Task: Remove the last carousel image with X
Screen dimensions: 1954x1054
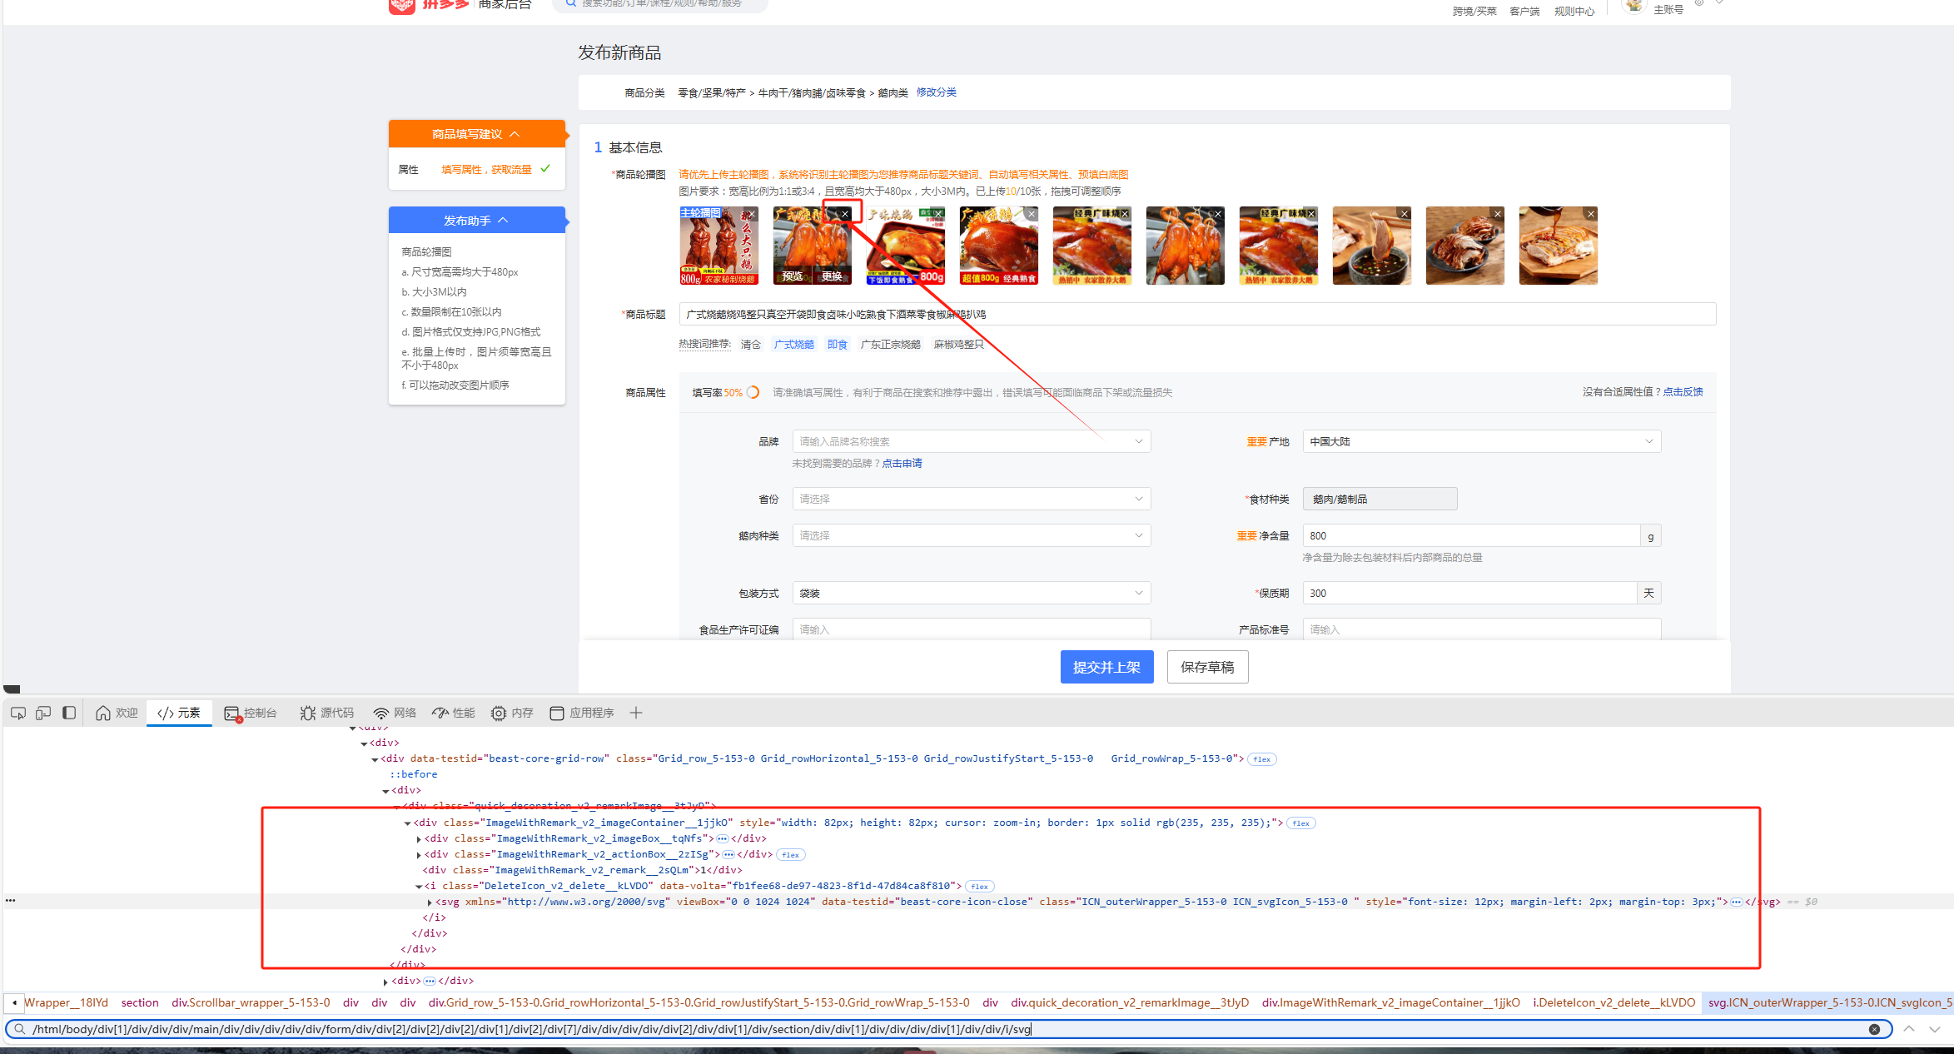Action: [x=1590, y=214]
